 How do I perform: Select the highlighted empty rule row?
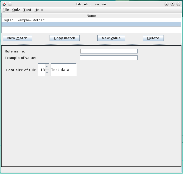pos(91,24)
